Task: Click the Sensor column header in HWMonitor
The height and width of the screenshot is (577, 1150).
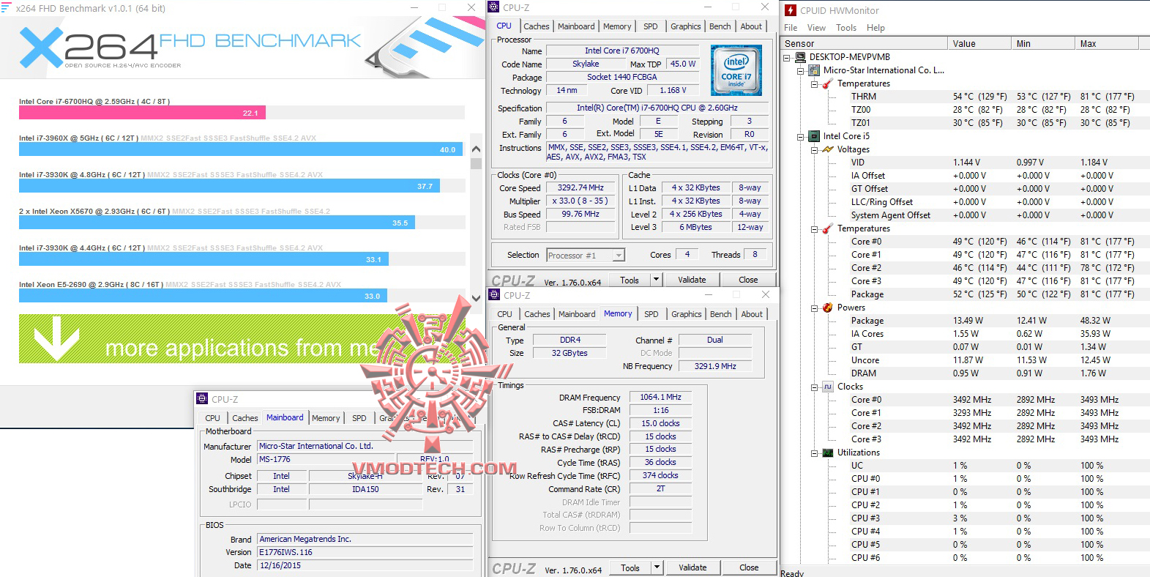Action: point(864,43)
